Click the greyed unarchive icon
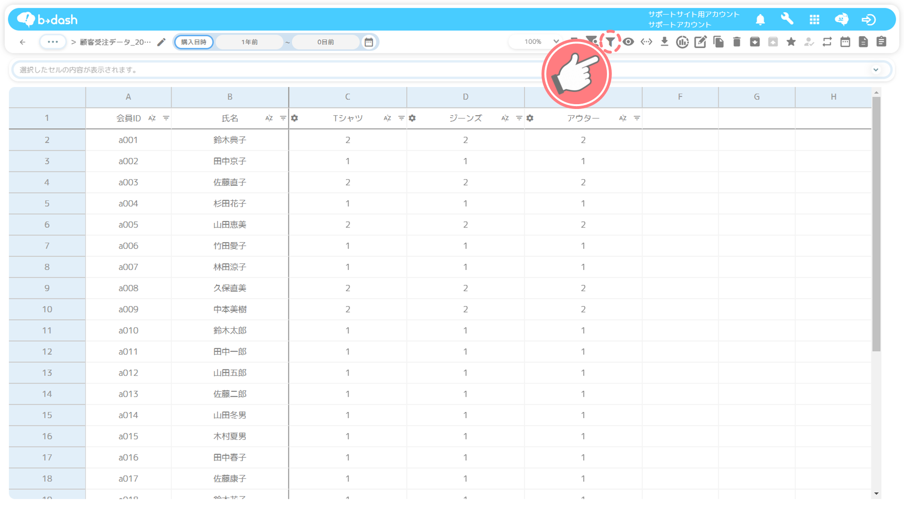 [x=773, y=42]
